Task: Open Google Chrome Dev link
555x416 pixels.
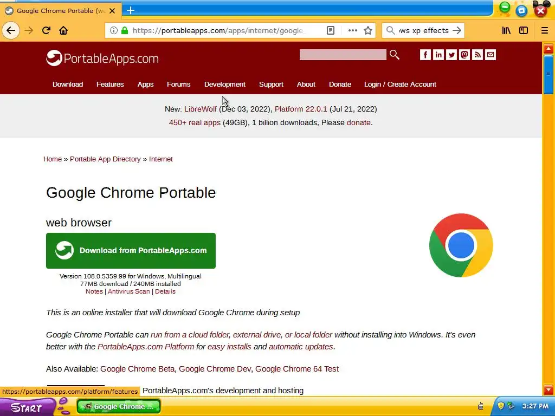Action: [x=215, y=368]
